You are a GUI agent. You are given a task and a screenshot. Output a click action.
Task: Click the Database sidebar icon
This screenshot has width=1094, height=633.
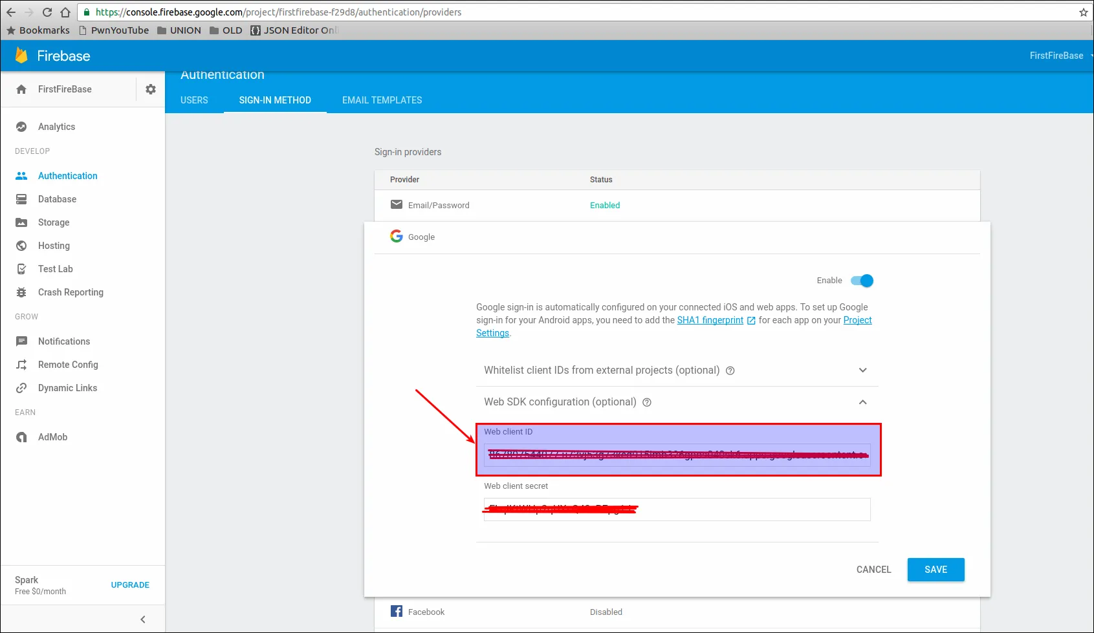21,199
